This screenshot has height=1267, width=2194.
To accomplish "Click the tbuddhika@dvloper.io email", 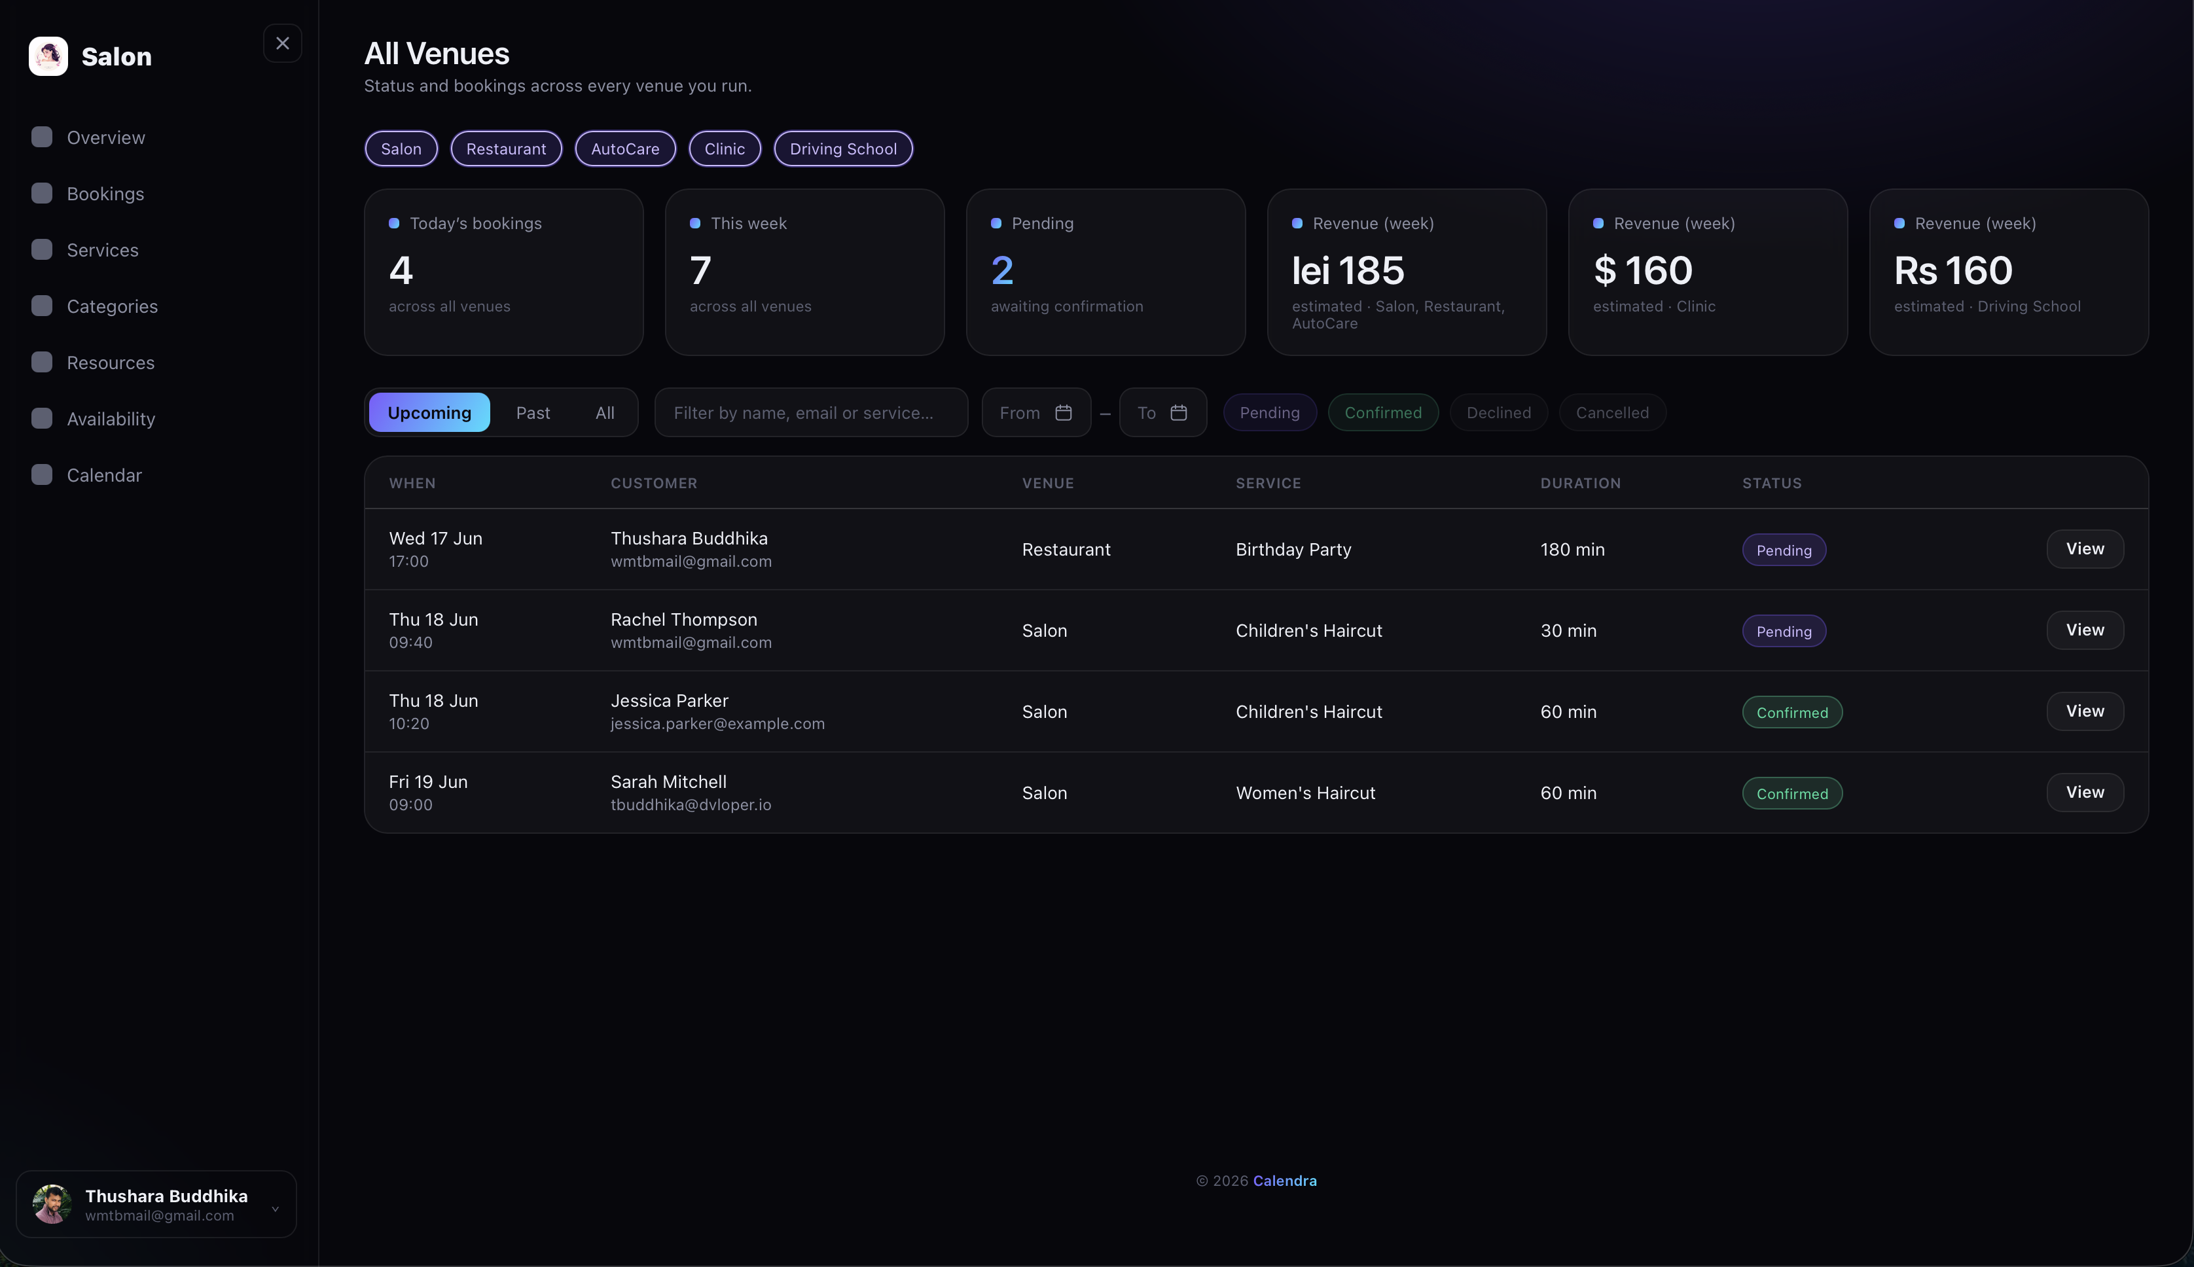I will [691, 805].
